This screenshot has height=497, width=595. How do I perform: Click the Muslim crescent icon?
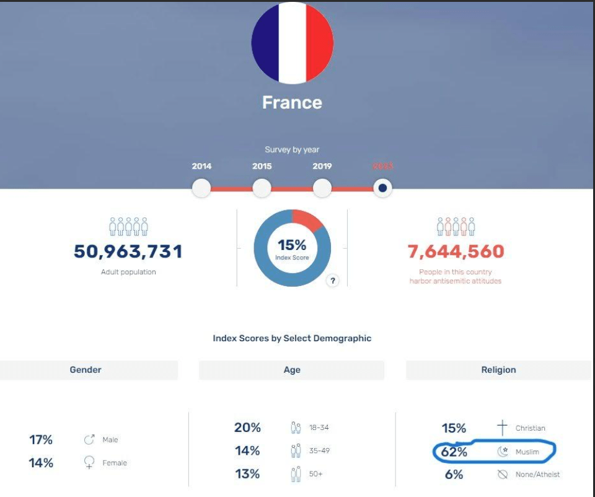(x=503, y=452)
